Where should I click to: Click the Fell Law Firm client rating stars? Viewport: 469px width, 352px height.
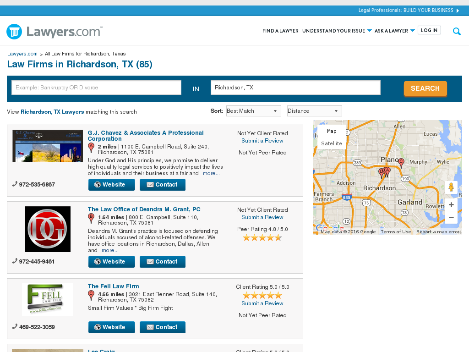262,296
